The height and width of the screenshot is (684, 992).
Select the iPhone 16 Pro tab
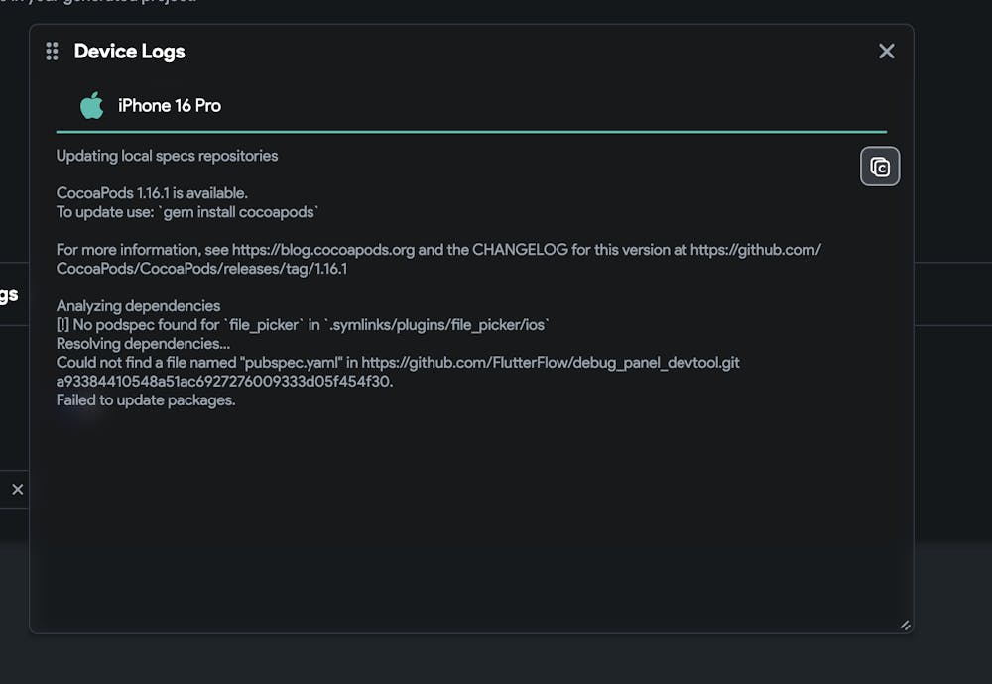170,105
